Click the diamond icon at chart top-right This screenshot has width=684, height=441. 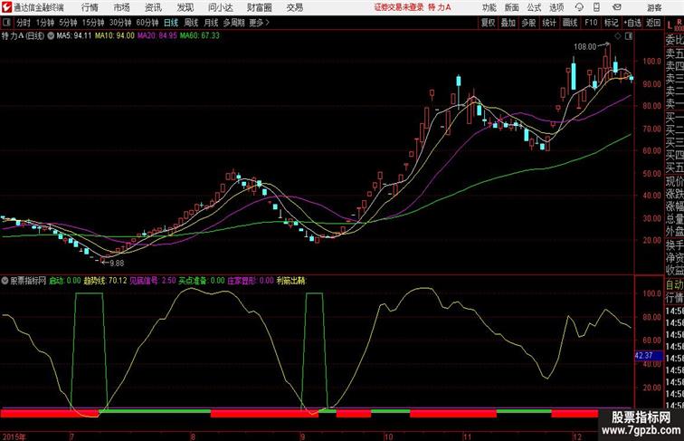[618, 36]
